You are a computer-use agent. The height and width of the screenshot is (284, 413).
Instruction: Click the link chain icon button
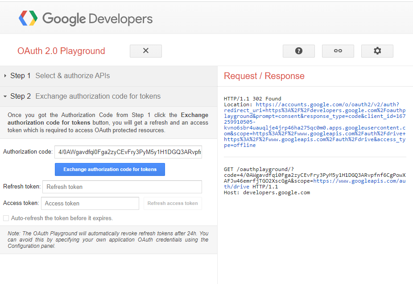tap(338, 51)
